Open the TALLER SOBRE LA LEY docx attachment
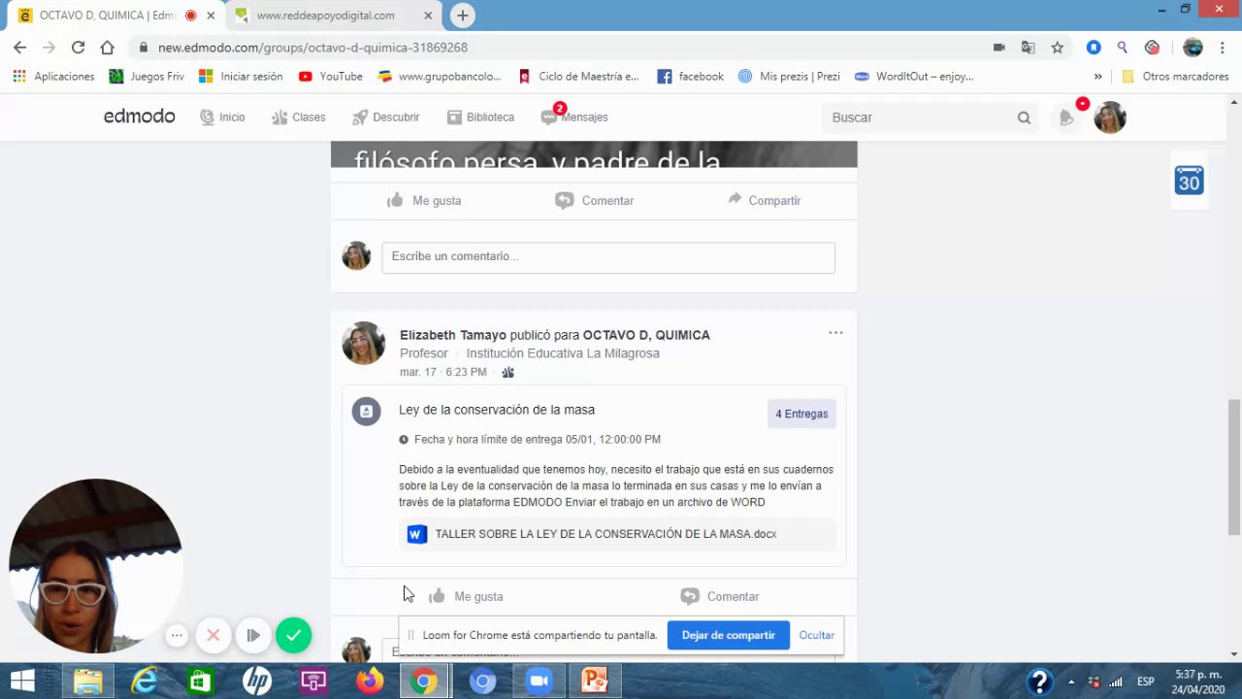The width and height of the screenshot is (1242, 699). click(x=605, y=534)
